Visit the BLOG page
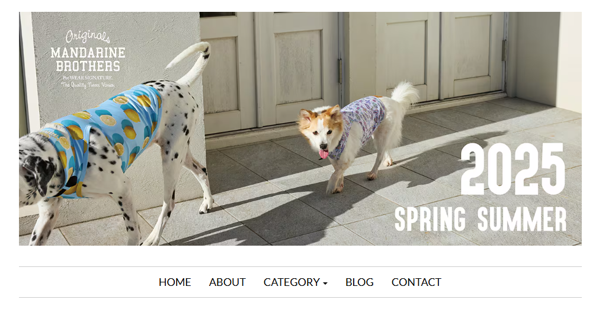The width and height of the screenshot is (599, 309). 360,282
